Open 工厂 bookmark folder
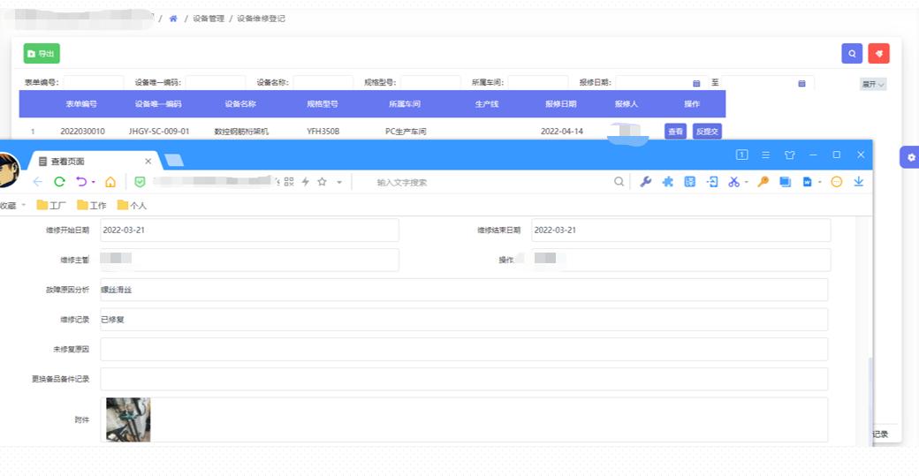Image resolution: width=919 pixels, height=476 pixels. [x=51, y=206]
